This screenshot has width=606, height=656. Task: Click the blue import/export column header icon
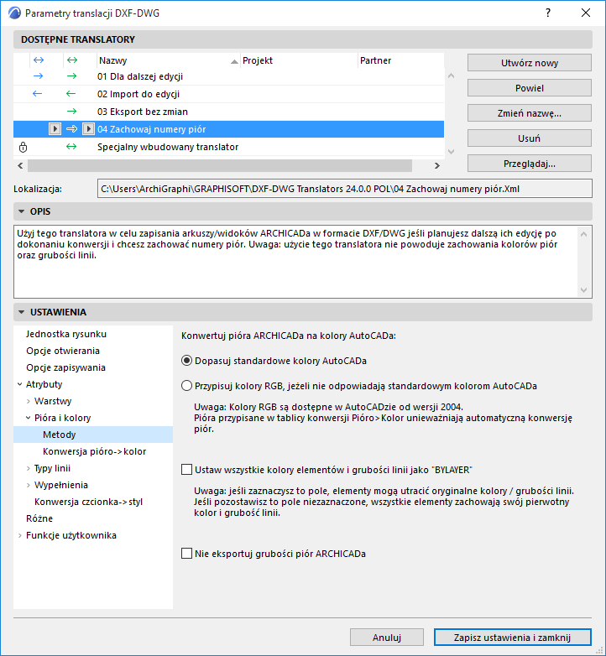point(39,60)
